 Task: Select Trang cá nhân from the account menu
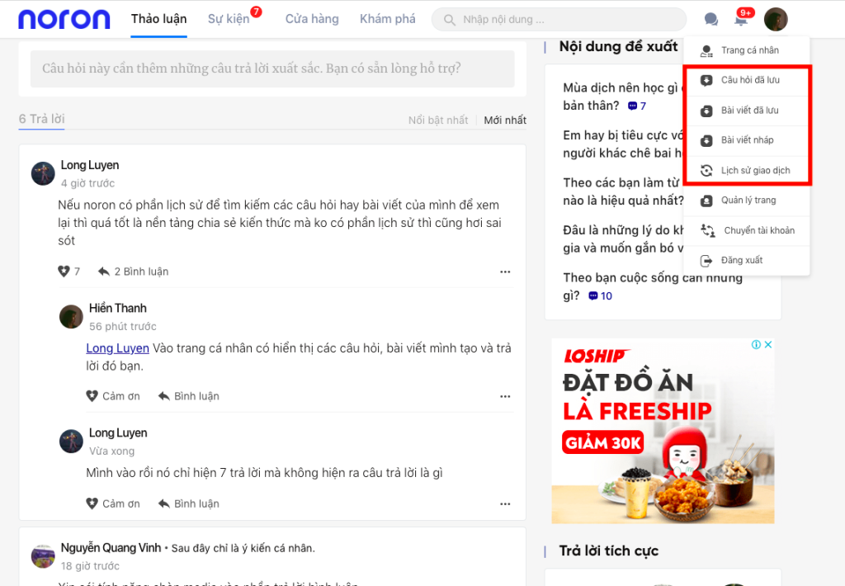pyautogui.click(x=747, y=50)
